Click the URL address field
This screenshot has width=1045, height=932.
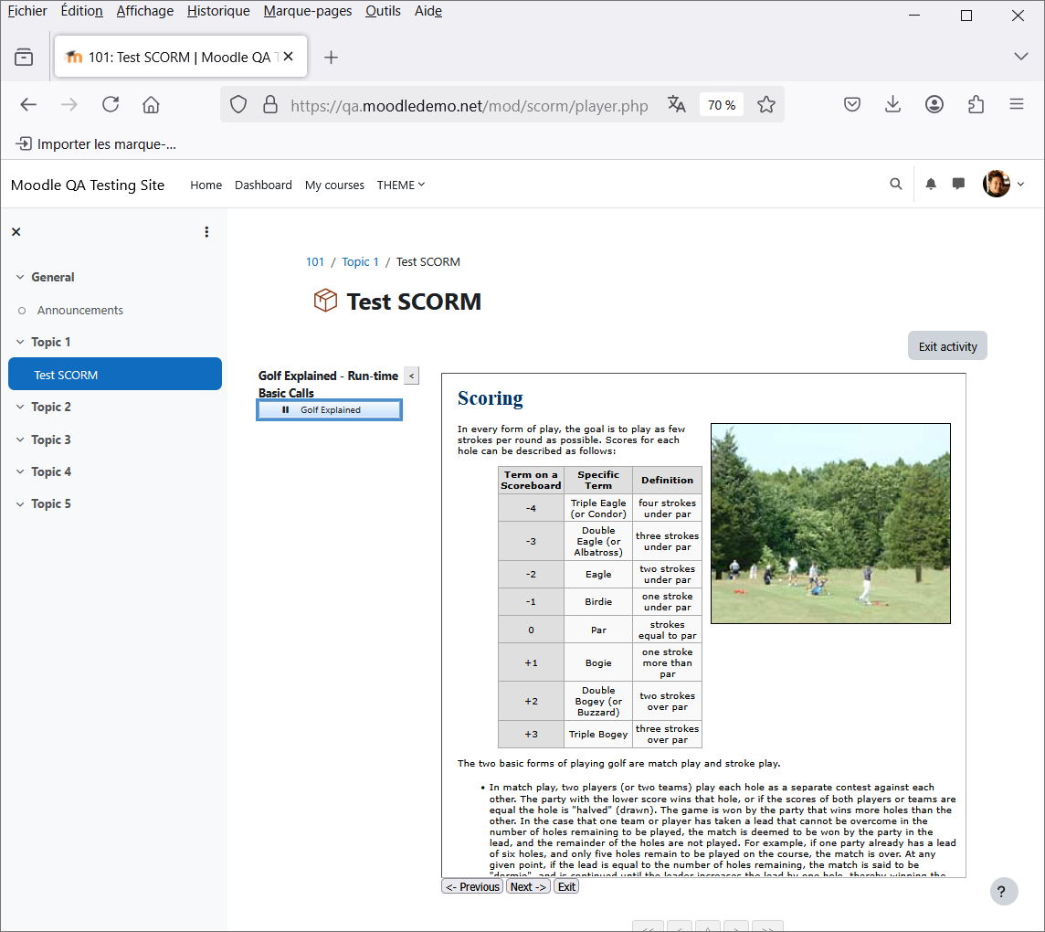pos(470,105)
